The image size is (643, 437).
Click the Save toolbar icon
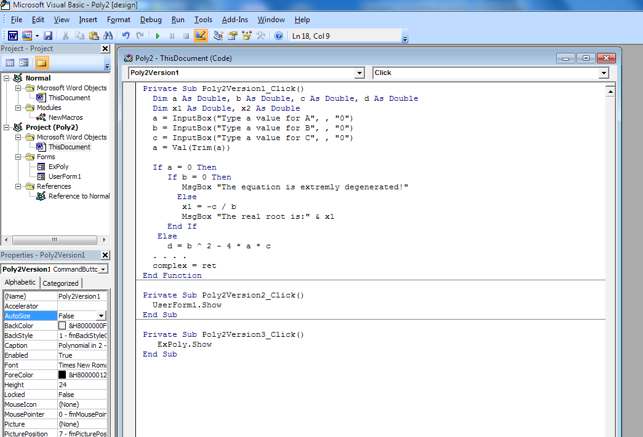pyautogui.click(x=48, y=36)
